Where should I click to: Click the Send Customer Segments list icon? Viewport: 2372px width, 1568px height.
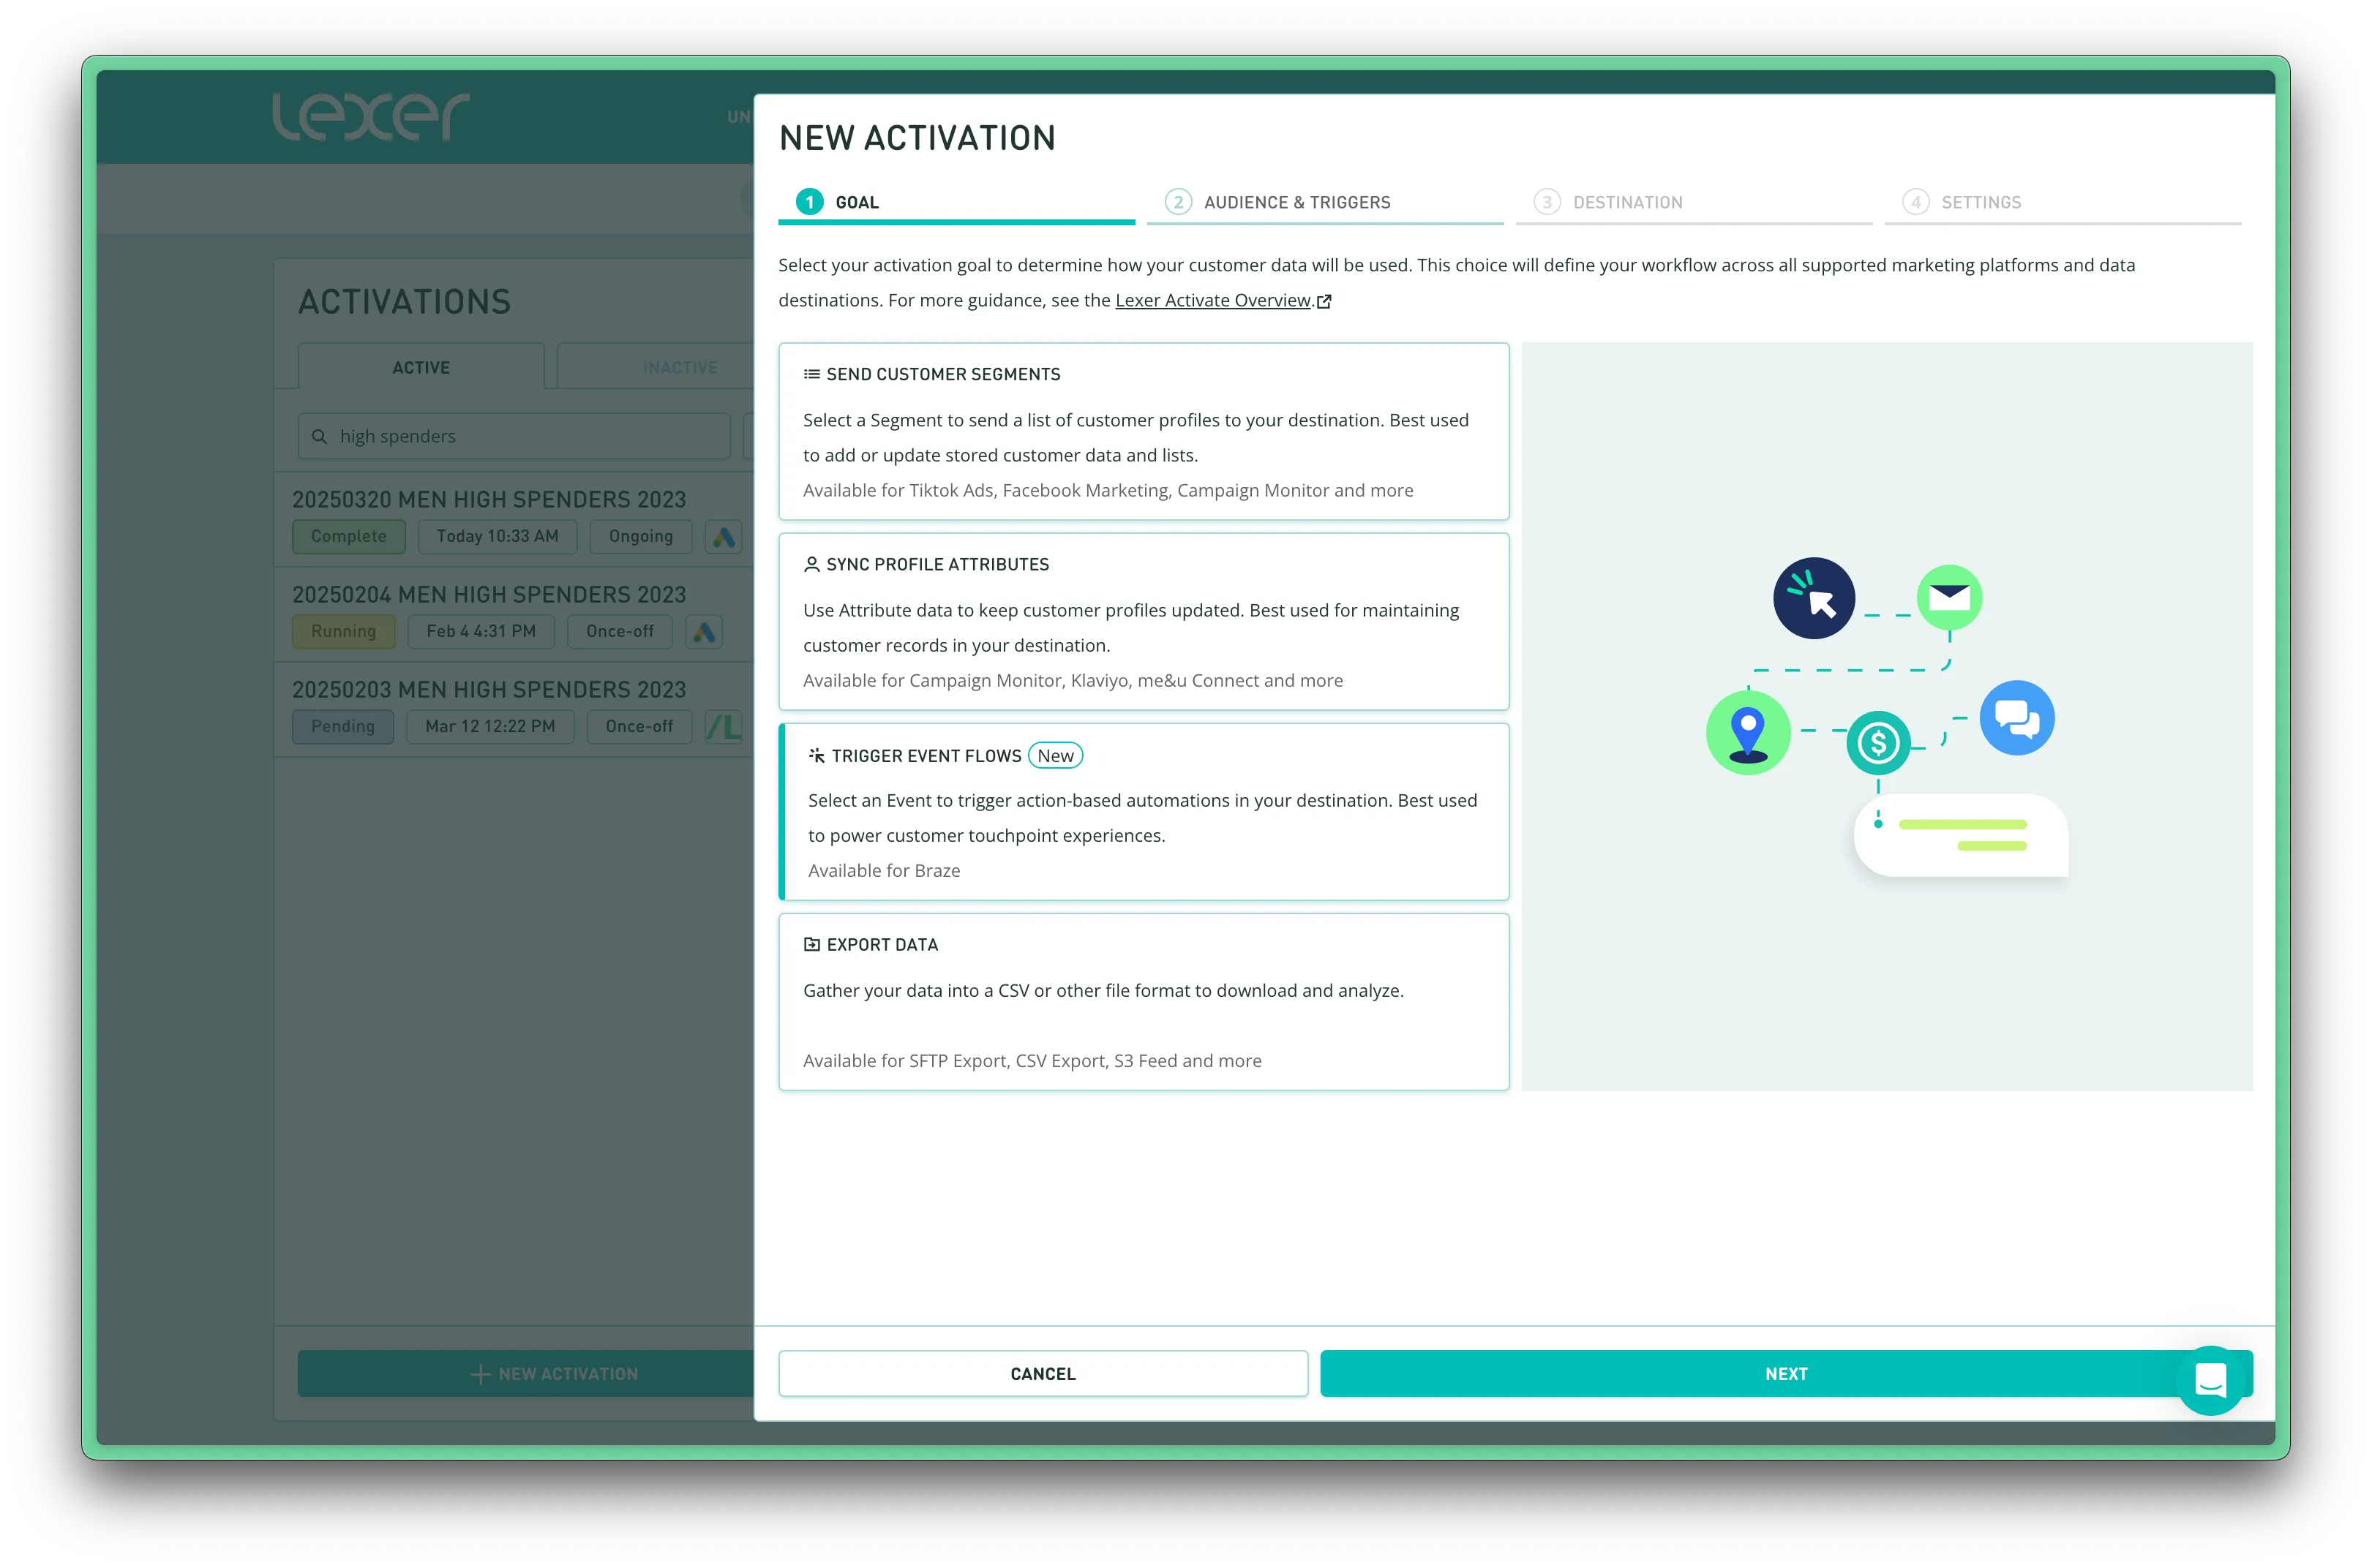pos(811,374)
